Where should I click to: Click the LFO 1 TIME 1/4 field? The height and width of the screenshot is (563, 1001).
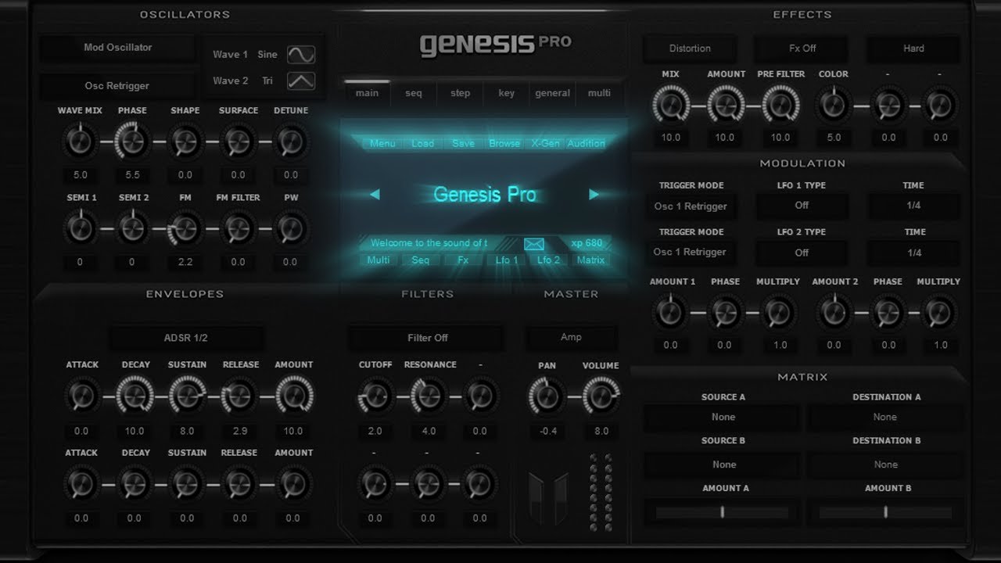coord(913,206)
